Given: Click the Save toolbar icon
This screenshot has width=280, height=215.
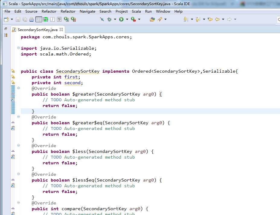Looking at the screenshot, I should [x=18, y=19].
